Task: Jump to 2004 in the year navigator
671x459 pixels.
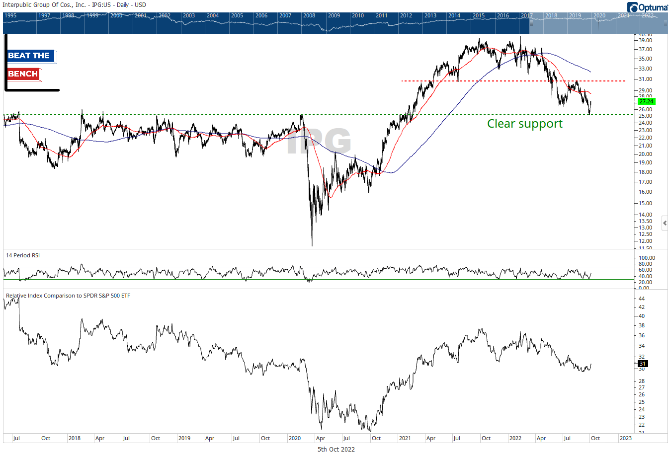Action: (213, 15)
